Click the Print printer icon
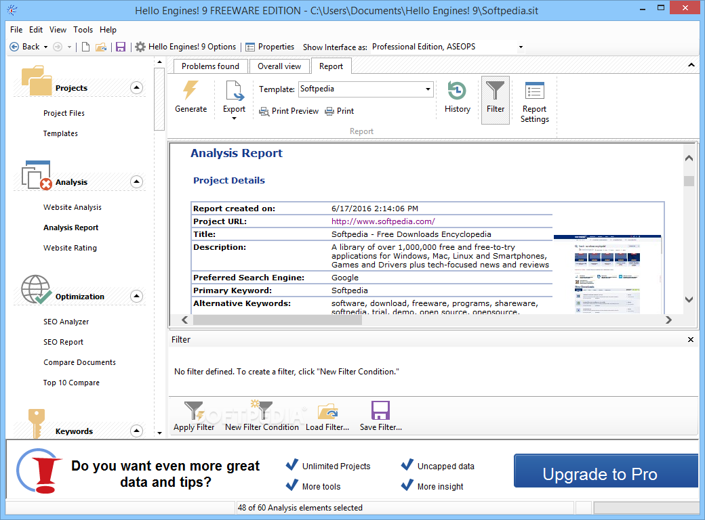The height and width of the screenshot is (520, 705). [x=329, y=111]
